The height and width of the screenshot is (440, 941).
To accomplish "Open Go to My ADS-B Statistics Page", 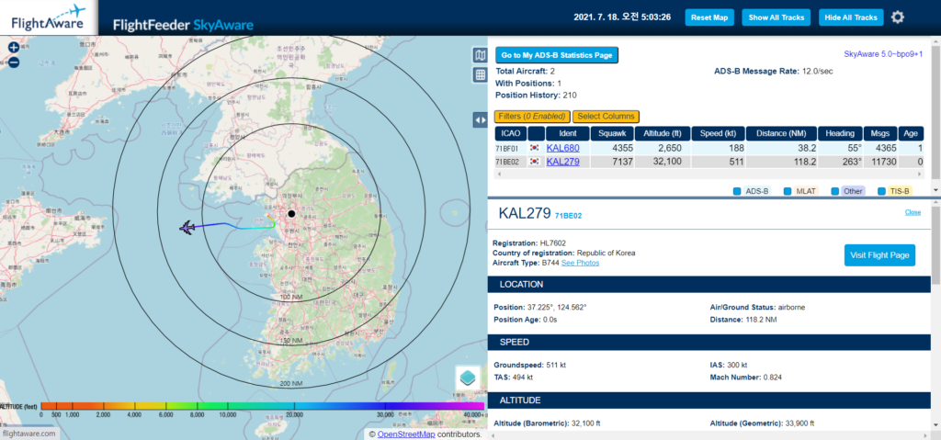I will pos(557,55).
